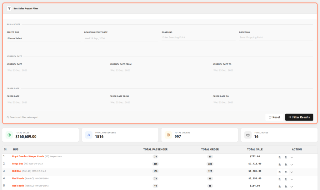320x190 pixels.
Task: Click the CSV export icon in the Royal Coach row
Action: click(x=286, y=157)
